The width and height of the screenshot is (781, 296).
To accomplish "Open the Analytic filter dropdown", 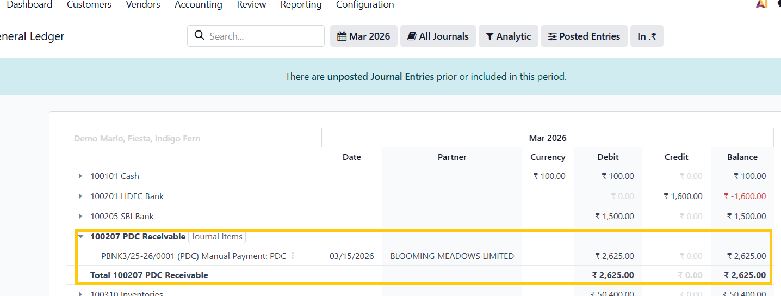I will point(508,36).
